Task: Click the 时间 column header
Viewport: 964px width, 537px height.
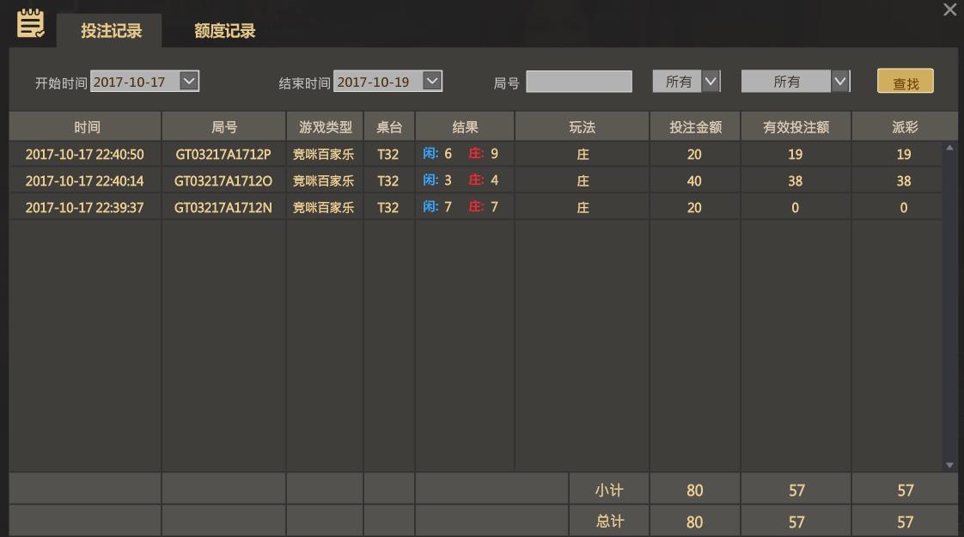Action: click(86, 127)
